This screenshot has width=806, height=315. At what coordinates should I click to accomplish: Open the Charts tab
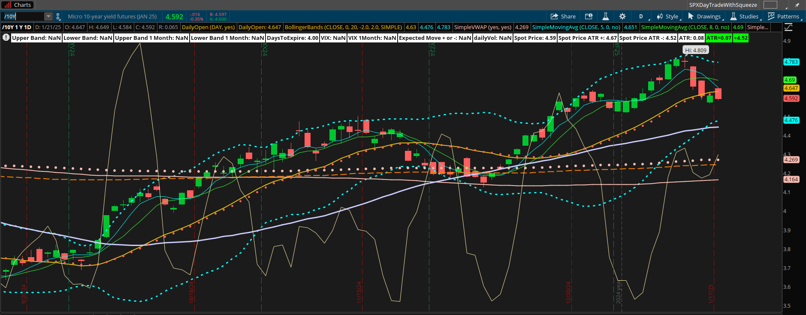coord(17,5)
